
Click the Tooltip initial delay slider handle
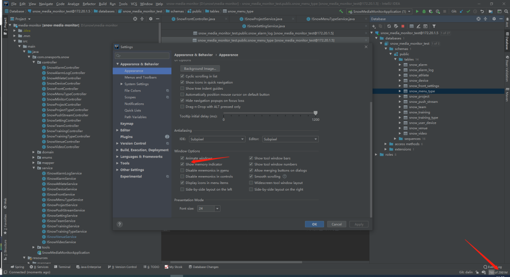click(x=315, y=113)
